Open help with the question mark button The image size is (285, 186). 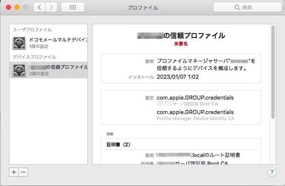pyautogui.click(x=272, y=172)
